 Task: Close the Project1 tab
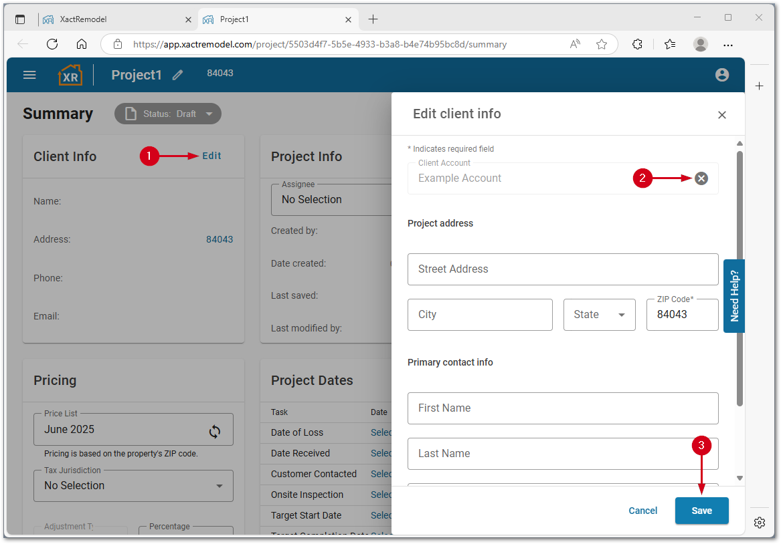pos(348,20)
